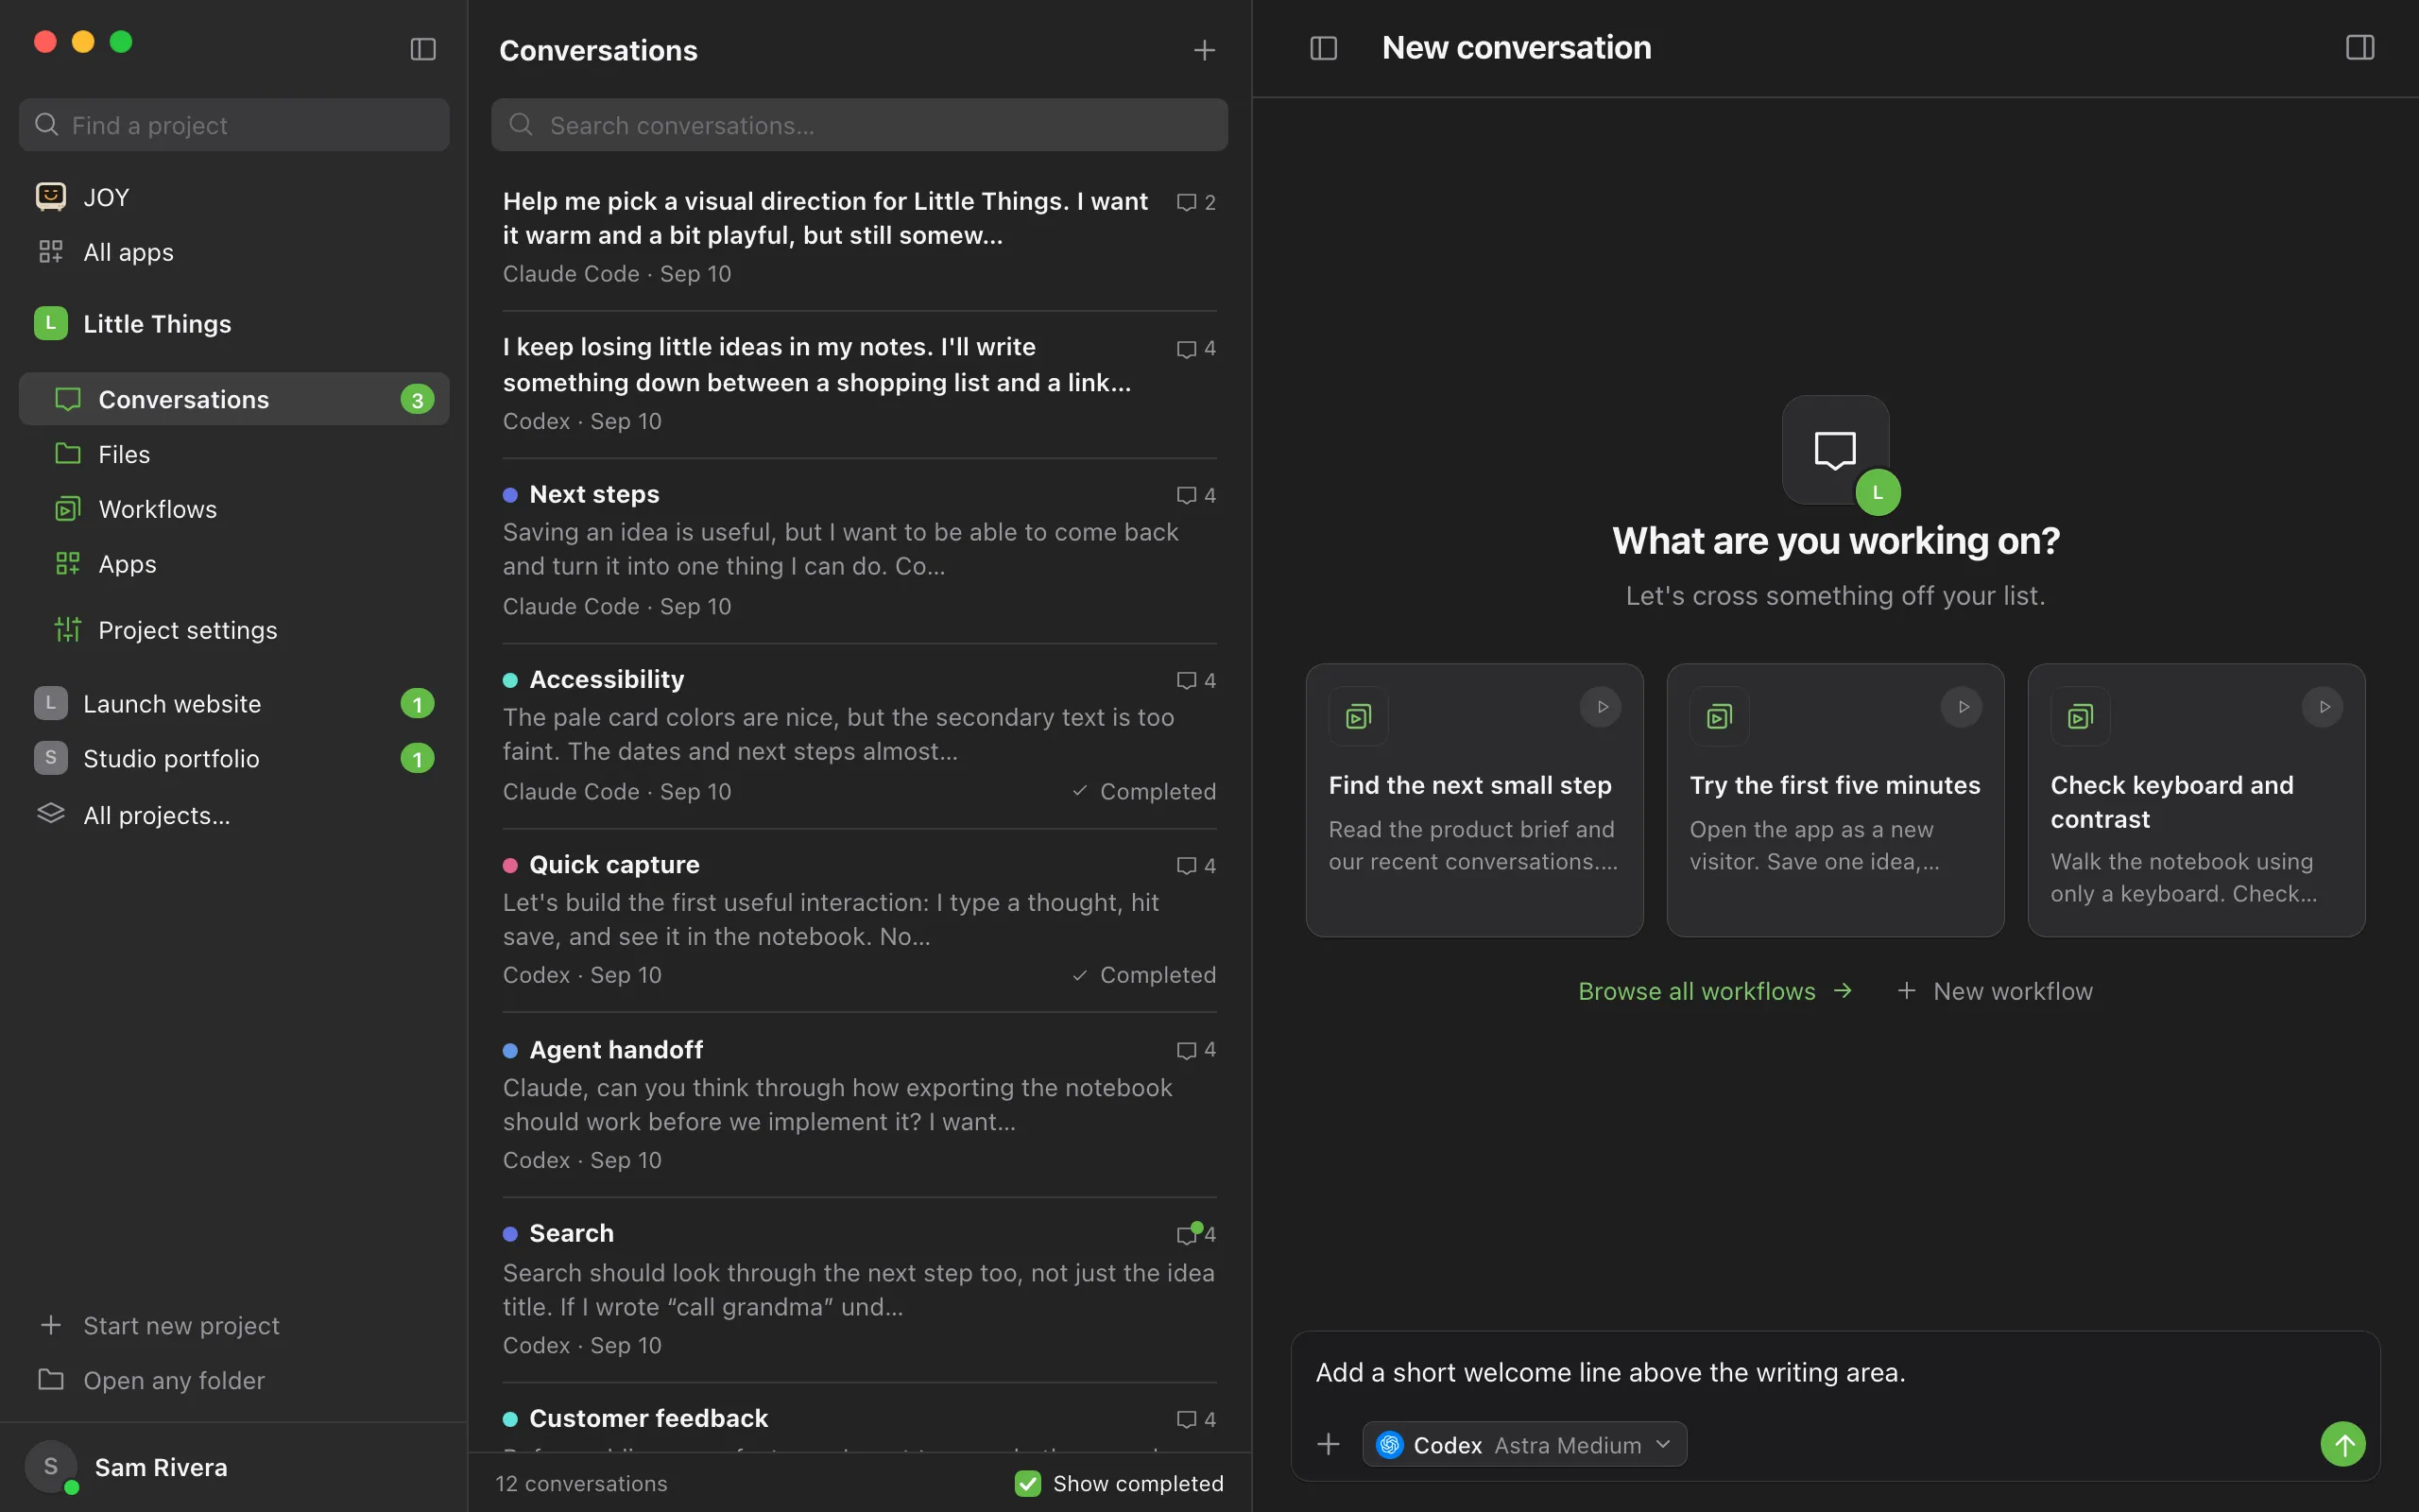This screenshot has width=2419, height=1512.
Task: Open the 'Accessibility' conversation
Action: pyautogui.click(x=859, y=735)
